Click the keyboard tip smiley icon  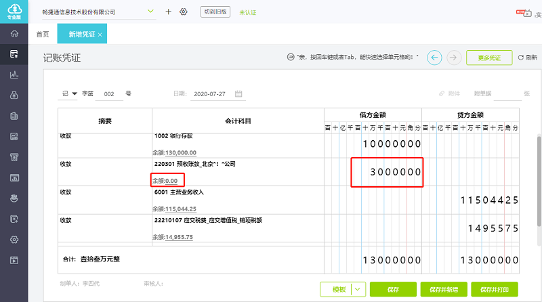[x=291, y=57]
